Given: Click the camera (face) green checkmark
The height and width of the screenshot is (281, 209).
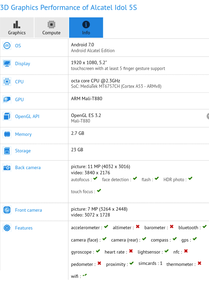Looking at the screenshot, I should pos(104,239).
